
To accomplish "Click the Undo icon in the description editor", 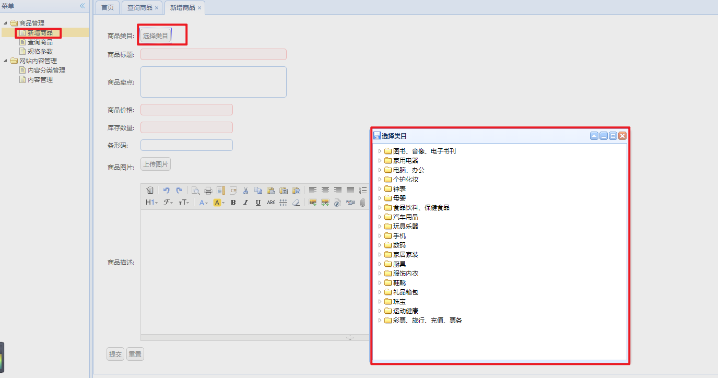I will pyautogui.click(x=167, y=190).
